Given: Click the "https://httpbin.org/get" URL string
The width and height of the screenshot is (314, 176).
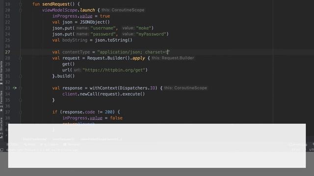Looking at the screenshot, I should (113, 70).
